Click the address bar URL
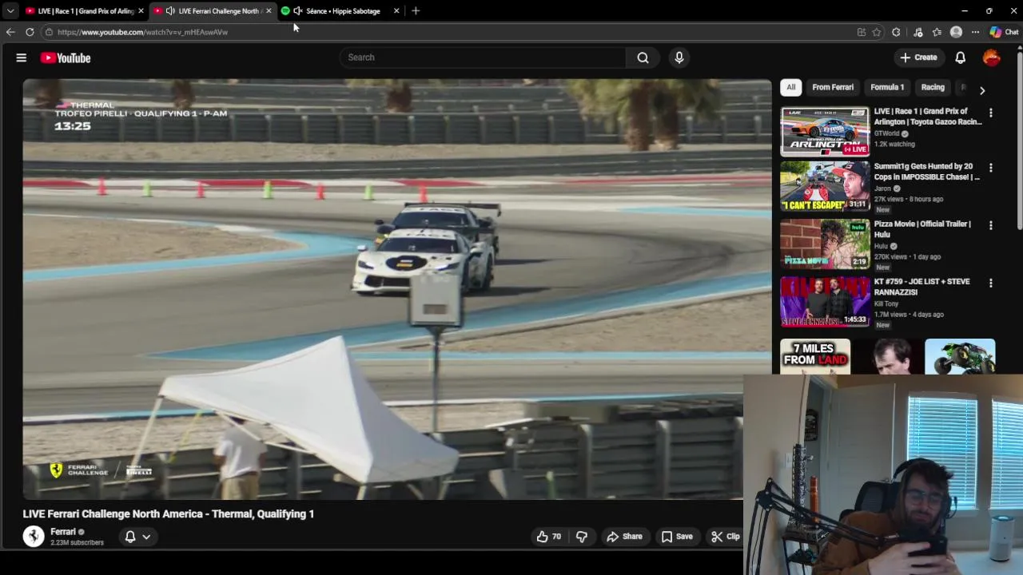 pos(142,32)
